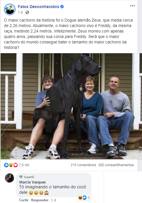Image resolution: width=142 pixels, height=203 pixels.
Task: Click Responder under the comment
Action: pos(40,200)
